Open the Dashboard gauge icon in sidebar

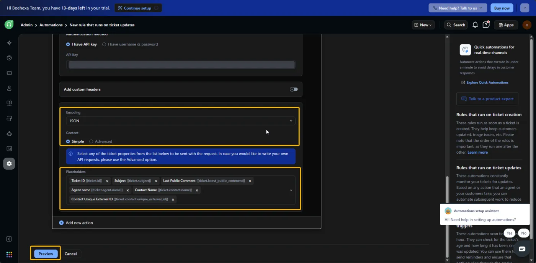pos(9,58)
